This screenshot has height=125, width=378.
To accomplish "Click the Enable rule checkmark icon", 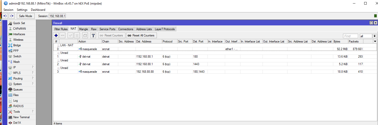I will (71, 35).
